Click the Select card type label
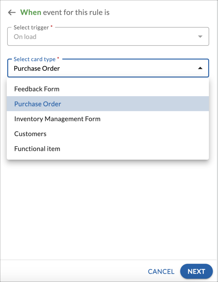218x282 pixels. 34,59
